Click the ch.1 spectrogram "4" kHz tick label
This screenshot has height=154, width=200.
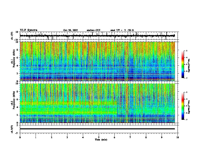(18, 66)
